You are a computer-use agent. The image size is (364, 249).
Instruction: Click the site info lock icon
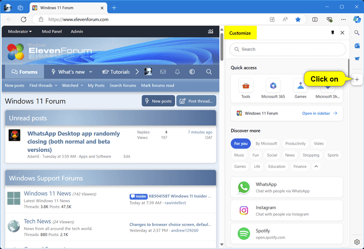coord(41,19)
